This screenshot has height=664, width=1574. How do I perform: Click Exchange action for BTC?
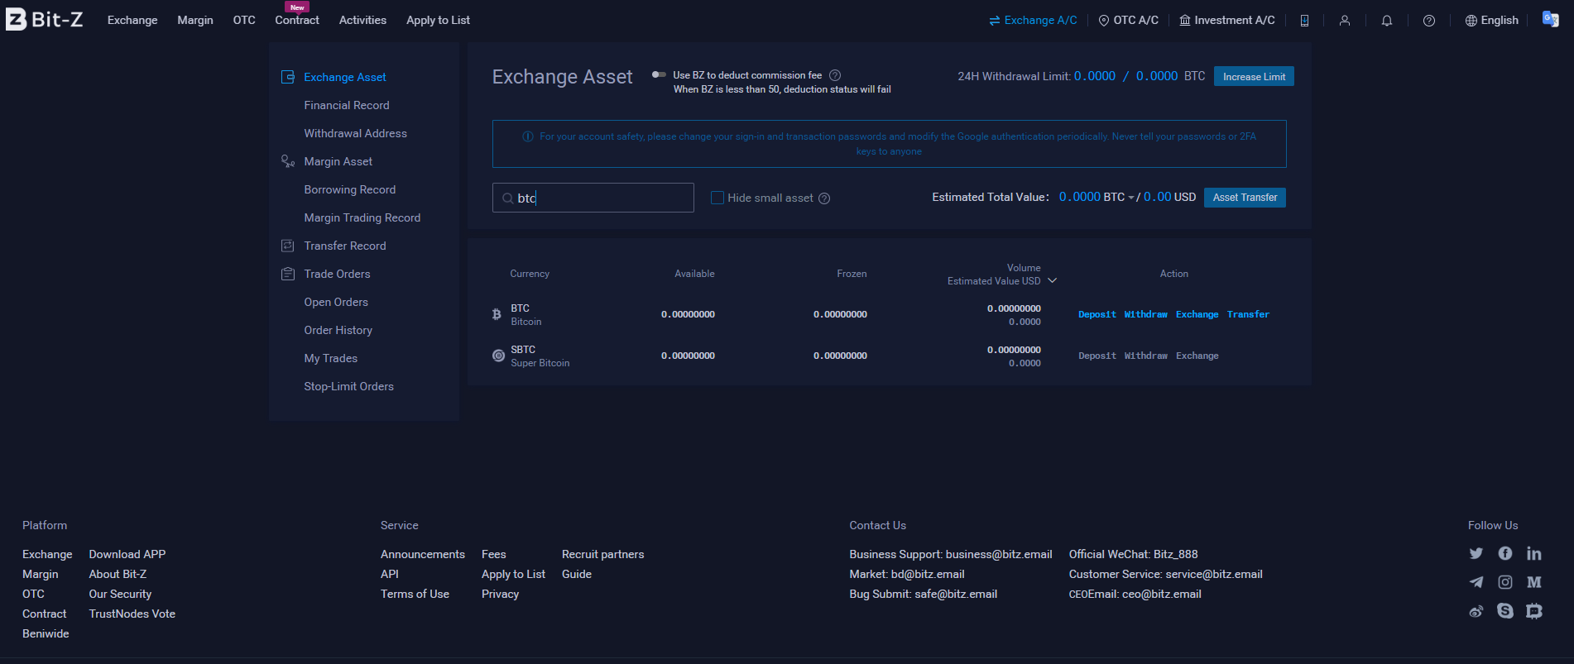(1197, 314)
